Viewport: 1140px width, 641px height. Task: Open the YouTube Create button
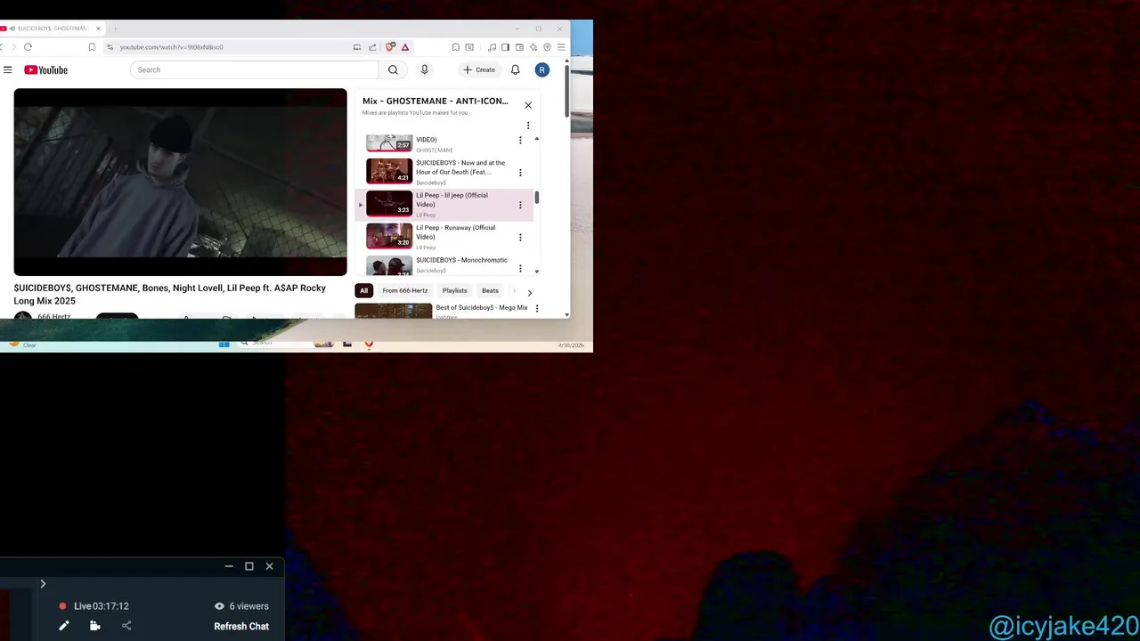pyautogui.click(x=479, y=69)
